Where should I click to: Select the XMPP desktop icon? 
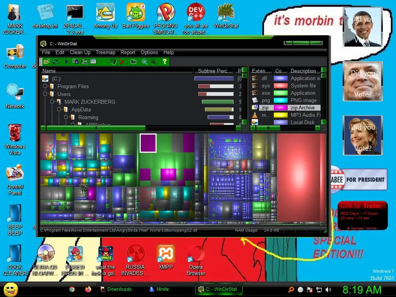(x=166, y=257)
